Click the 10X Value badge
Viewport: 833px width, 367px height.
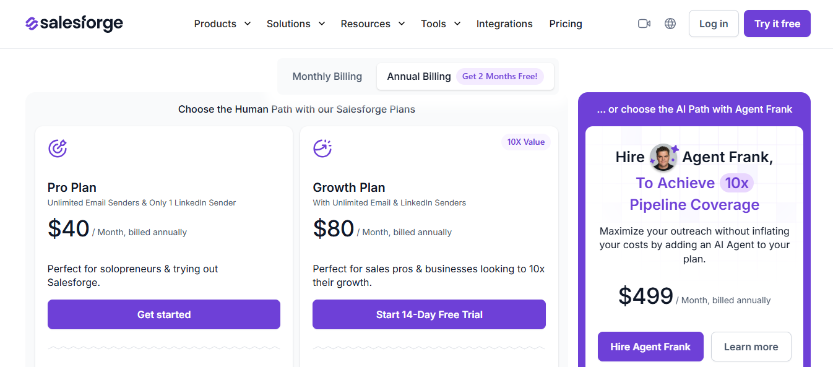tap(525, 142)
